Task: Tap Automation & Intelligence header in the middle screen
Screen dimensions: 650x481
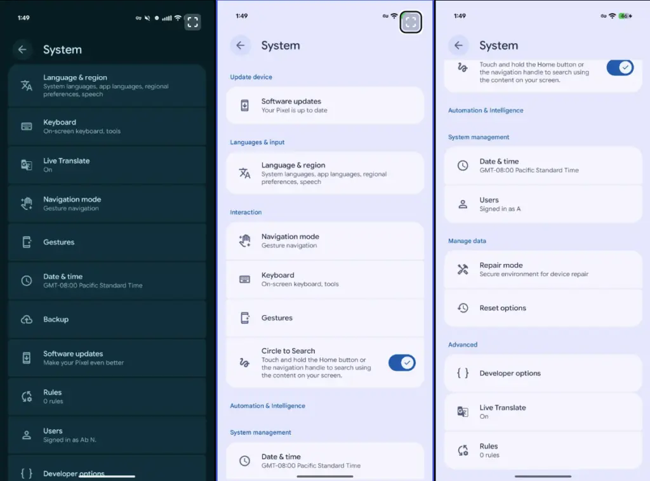Action: click(x=267, y=405)
